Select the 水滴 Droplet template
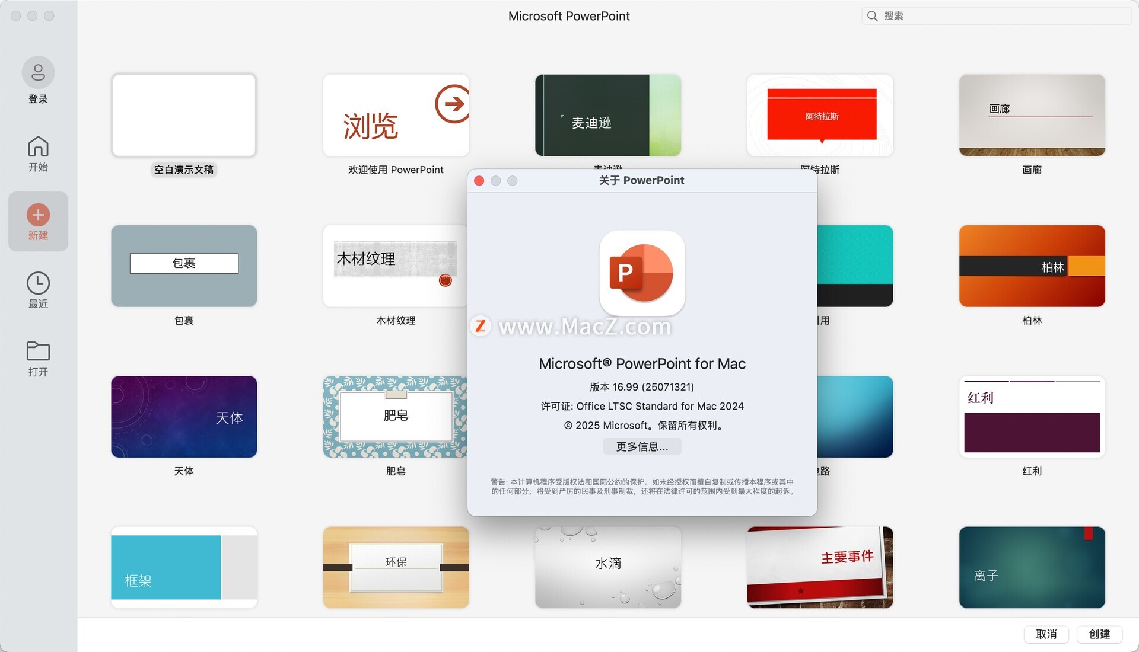Image resolution: width=1139 pixels, height=652 pixels. point(608,567)
